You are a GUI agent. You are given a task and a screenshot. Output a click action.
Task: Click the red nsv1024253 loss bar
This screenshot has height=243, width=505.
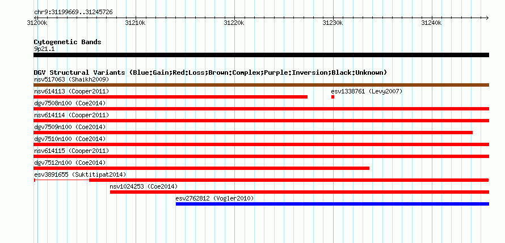(300, 192)
